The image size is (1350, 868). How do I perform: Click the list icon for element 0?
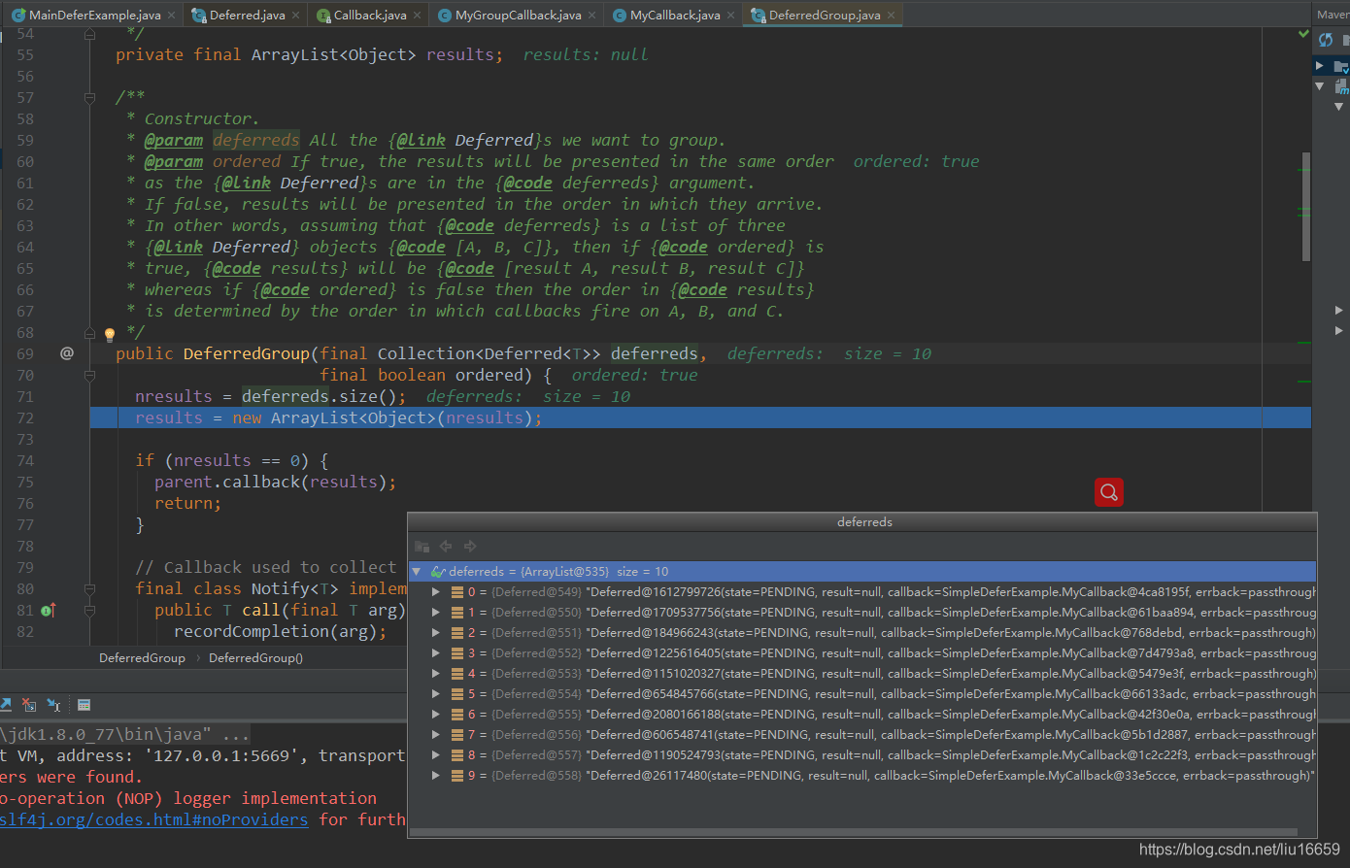(x=456, y=592)
